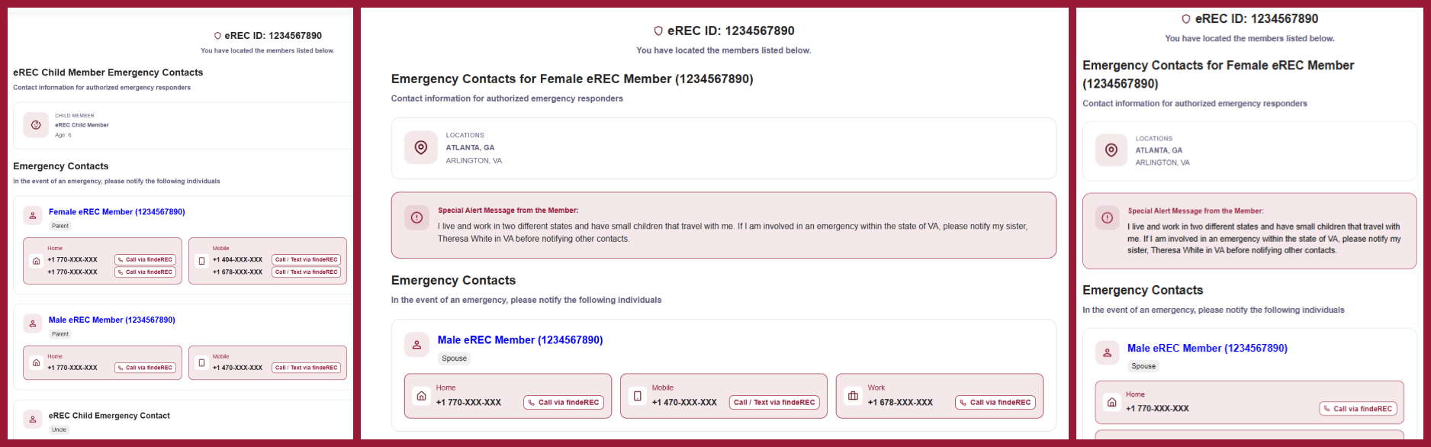Image resolution: width=1431 pixels, height=447 pixels.
Task: Click person icon beside Male eREC Member, middle panel
Action: 416,345
